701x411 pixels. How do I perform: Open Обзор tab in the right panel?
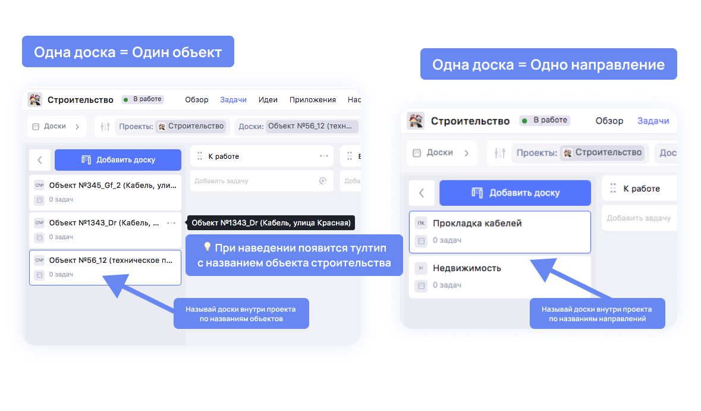pos(609,121)
